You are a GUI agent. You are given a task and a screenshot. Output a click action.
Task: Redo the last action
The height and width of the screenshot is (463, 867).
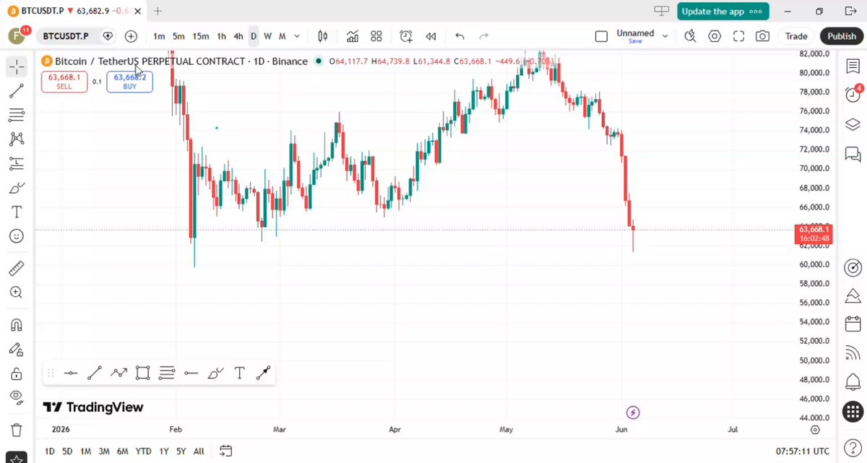tap(484, 36)
